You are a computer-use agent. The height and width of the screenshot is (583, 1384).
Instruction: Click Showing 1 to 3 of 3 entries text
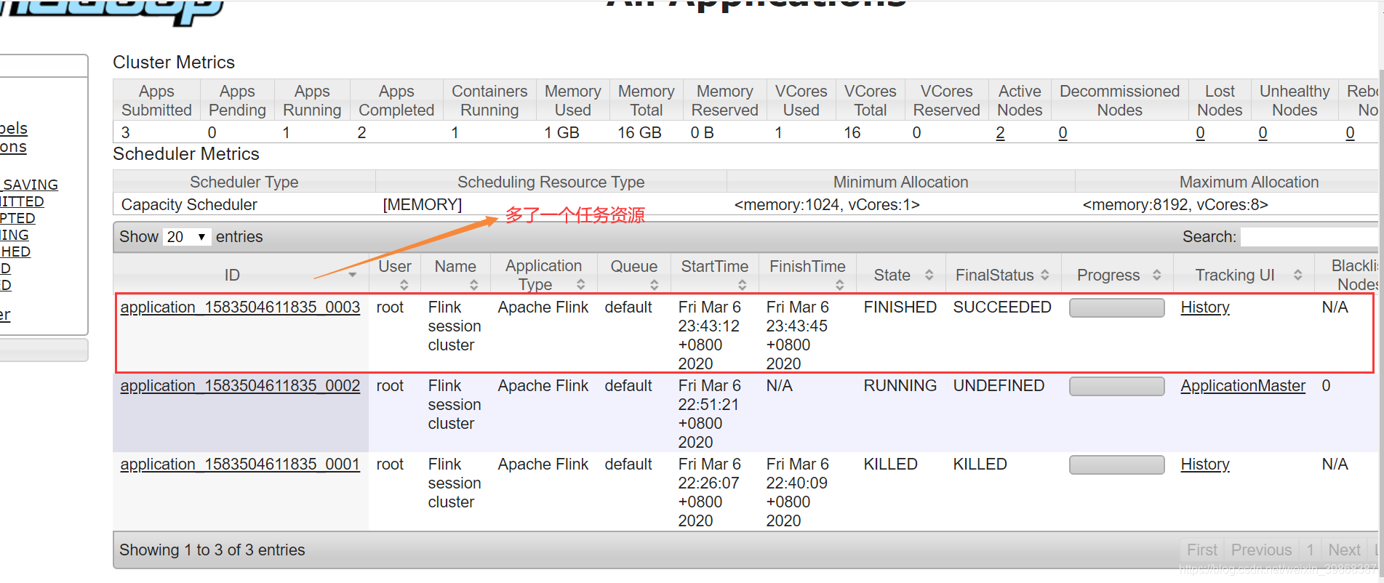tap(212, 550)
